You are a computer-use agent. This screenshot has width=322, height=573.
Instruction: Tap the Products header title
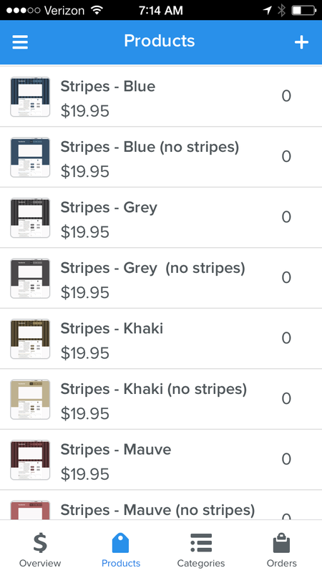tap(160, 41)
